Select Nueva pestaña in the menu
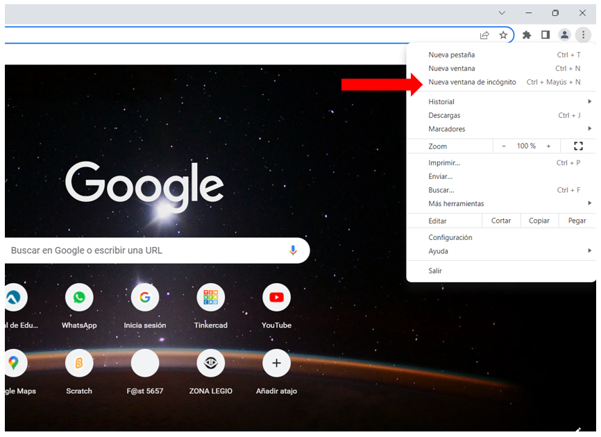The height and width of the screenshot is (437, 601). tap(501, 55)
